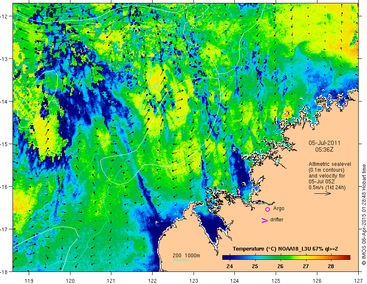Click the date text '05-Jul-2011'
The image size is (367, 284).
coord(324,143)
